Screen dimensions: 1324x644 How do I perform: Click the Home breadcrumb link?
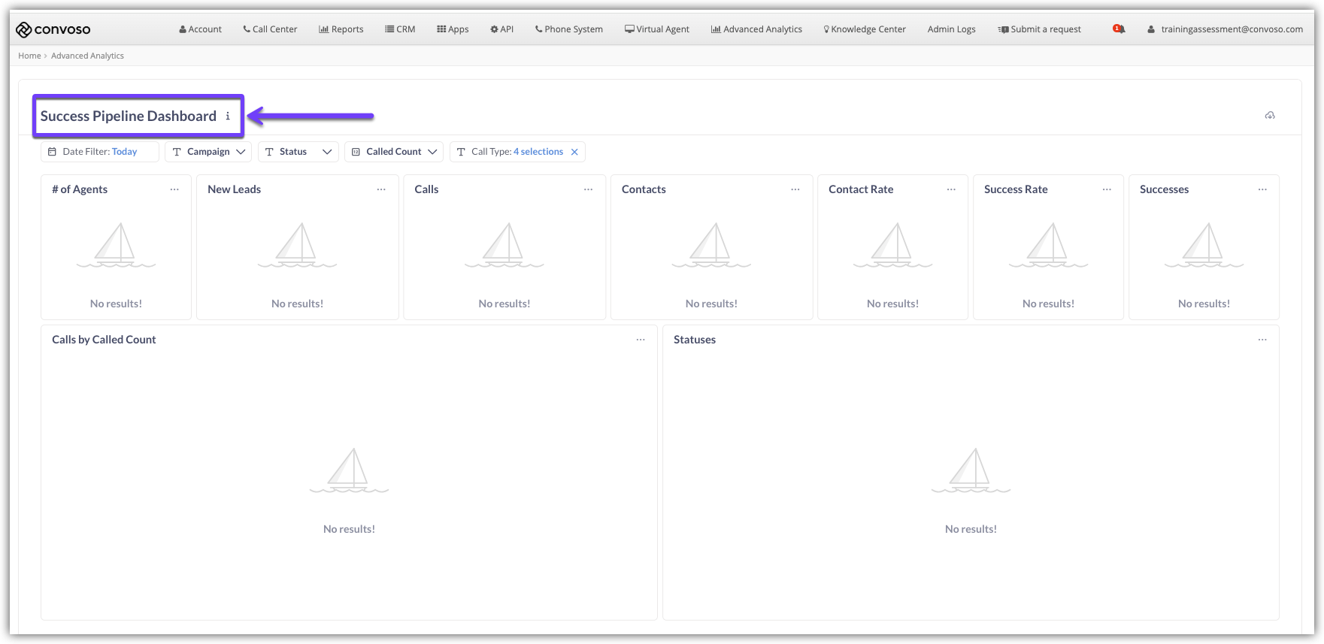[x=29, y=56]
